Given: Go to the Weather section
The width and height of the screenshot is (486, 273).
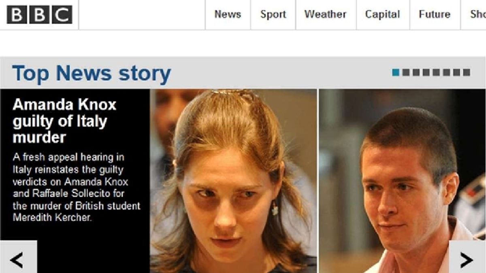Looking at the screenshot, I should point(326,15).
